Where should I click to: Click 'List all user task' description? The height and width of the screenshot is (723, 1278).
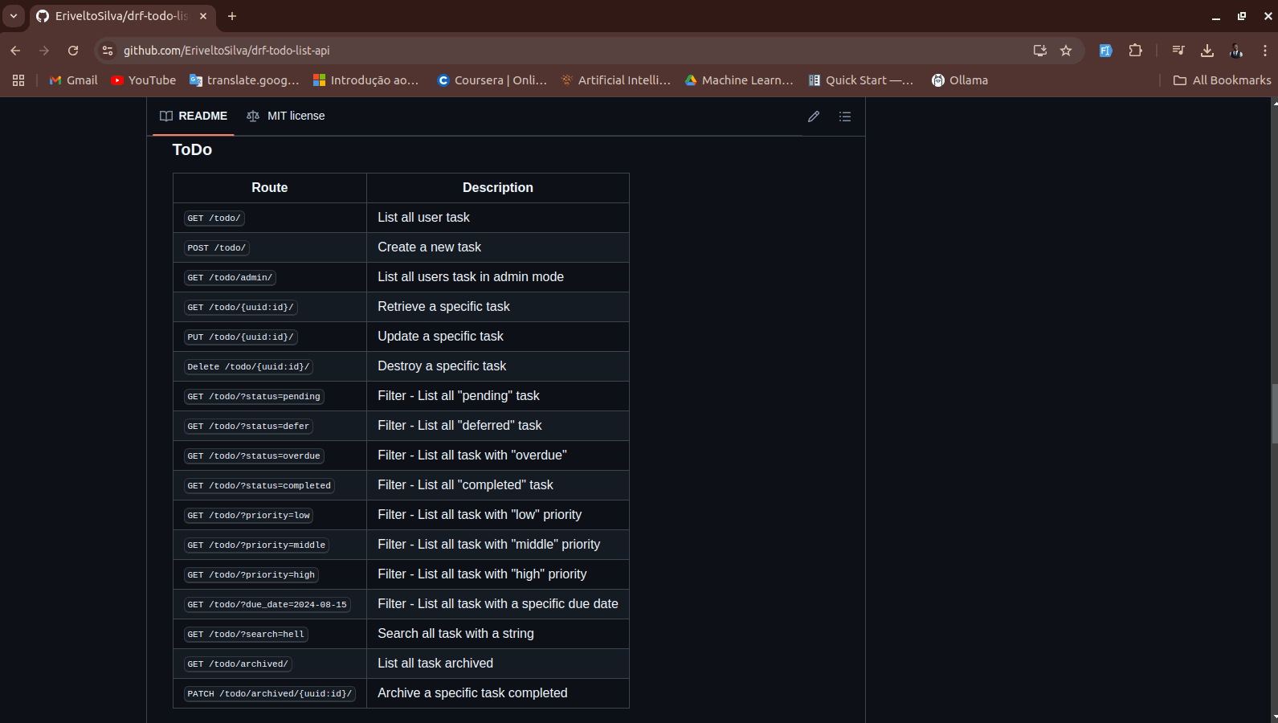point(423,218)
